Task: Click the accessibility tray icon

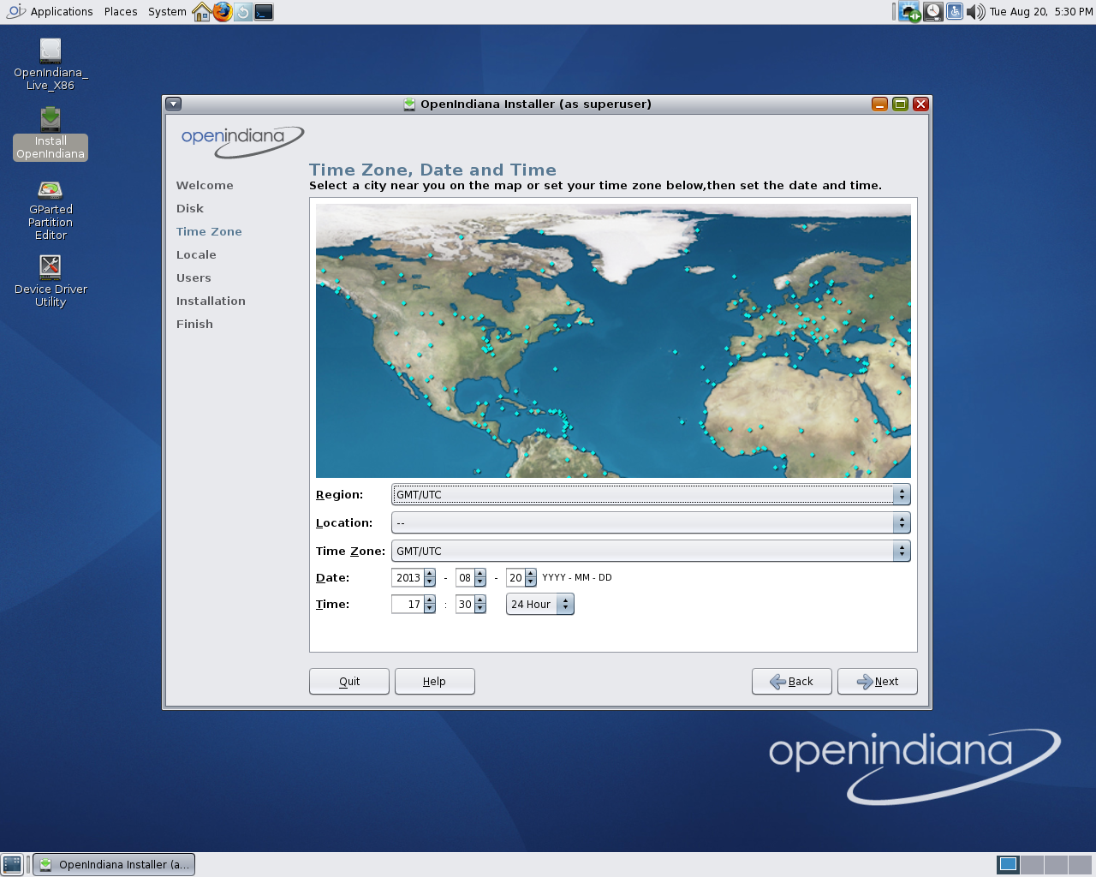Action: coord(954,12)
